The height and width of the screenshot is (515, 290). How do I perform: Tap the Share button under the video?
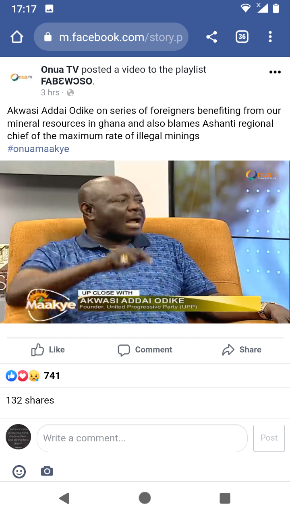(x=242, y=350)
